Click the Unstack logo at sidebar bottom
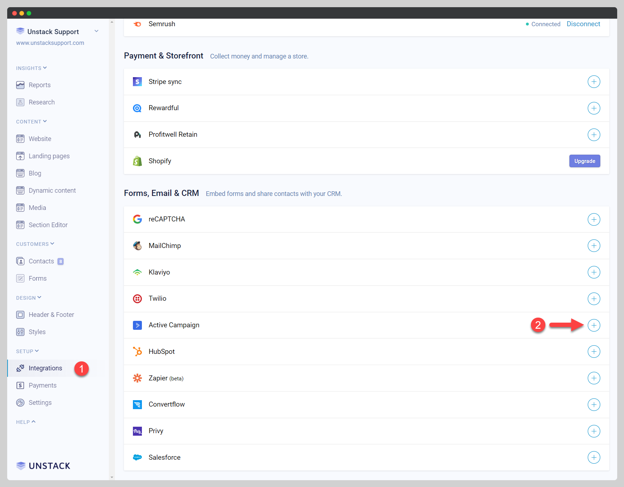This screenshot has width=624, height=487. [43, 466]
